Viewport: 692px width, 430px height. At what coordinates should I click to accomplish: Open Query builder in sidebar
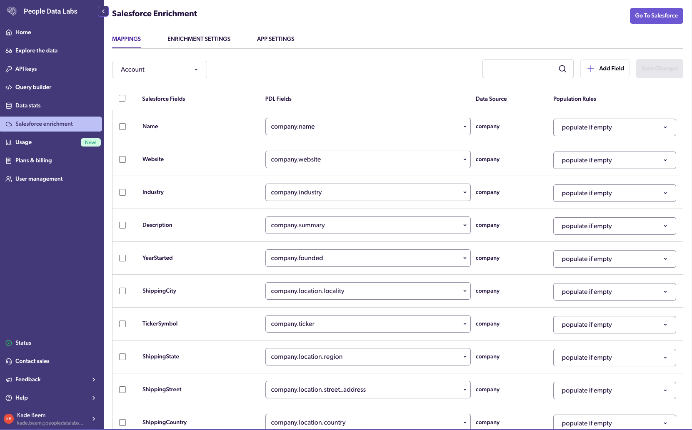click(51, 87)
